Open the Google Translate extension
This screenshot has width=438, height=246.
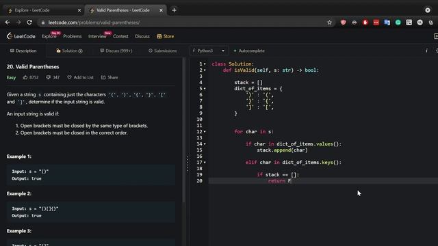coord(387,23)
